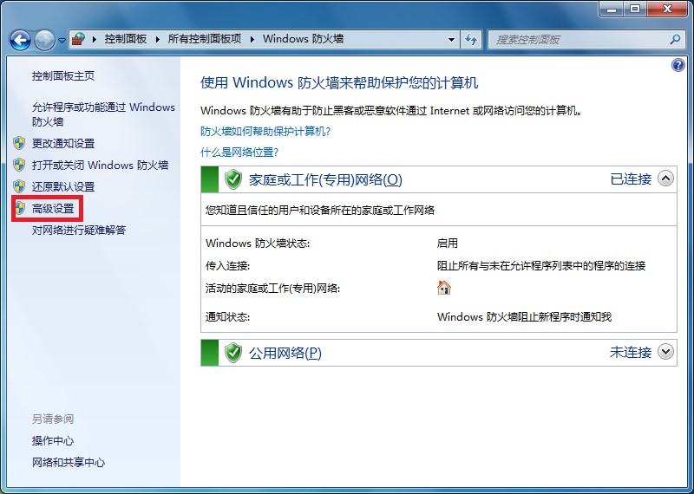Open 什么是网络位置? help link
The width and height of the screenshot is (694, 494).
(x=239, y=153)
